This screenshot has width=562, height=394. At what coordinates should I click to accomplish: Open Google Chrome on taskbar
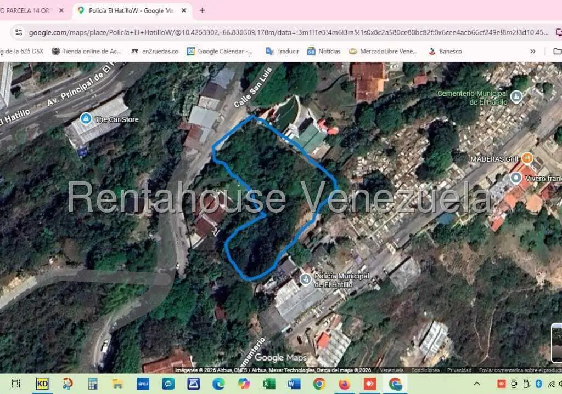pyautogui.click(x=319, y=384)
